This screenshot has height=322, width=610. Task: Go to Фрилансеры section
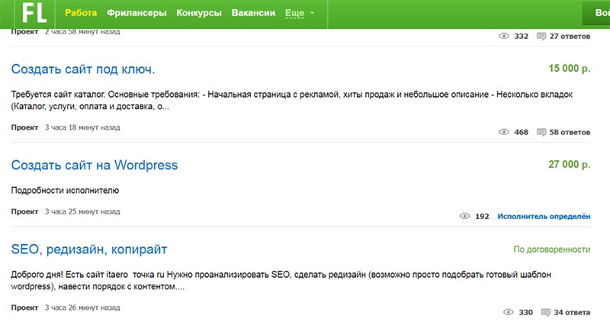136,14
